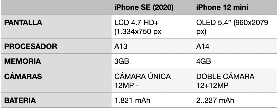Image resolution: width=277 pixels, height=108 pixels.
Task: Select the A14 processor cell
Action: click(x=235, y=46)
